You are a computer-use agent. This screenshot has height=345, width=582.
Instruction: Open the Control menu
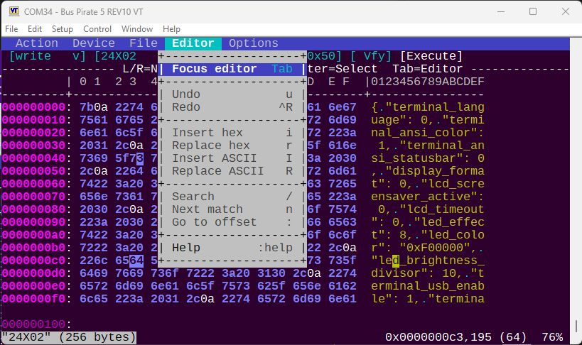pyautogui.click(x=97, y=29)
